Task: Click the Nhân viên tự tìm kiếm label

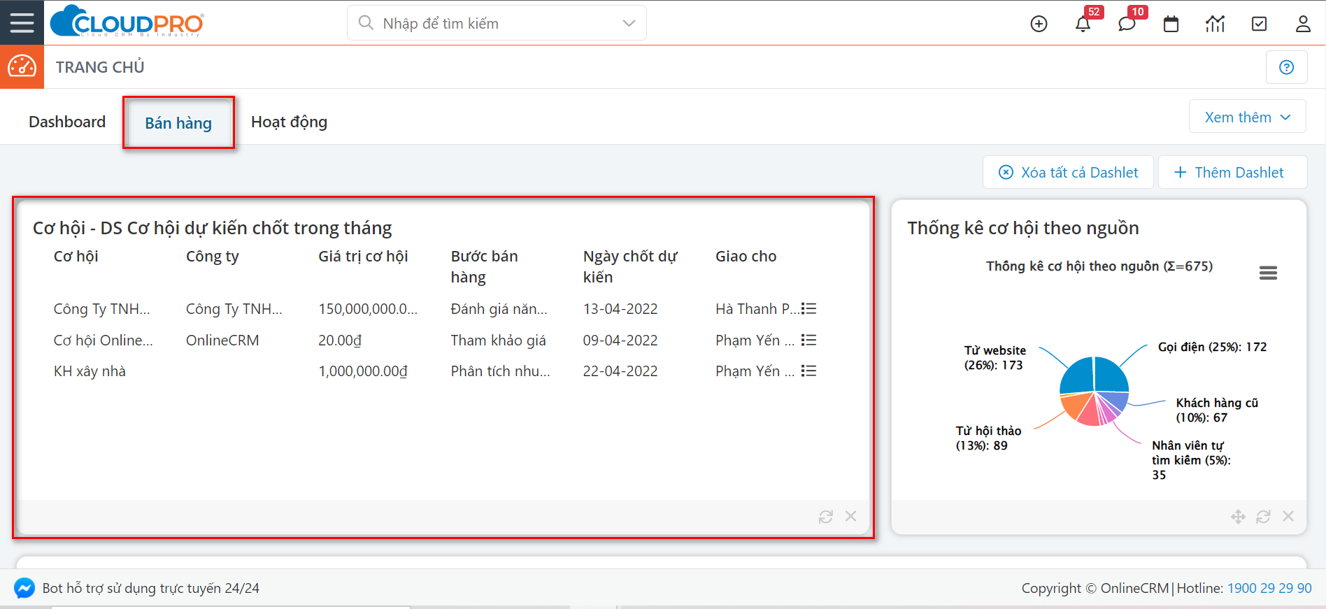Action: coord(1191,460)
